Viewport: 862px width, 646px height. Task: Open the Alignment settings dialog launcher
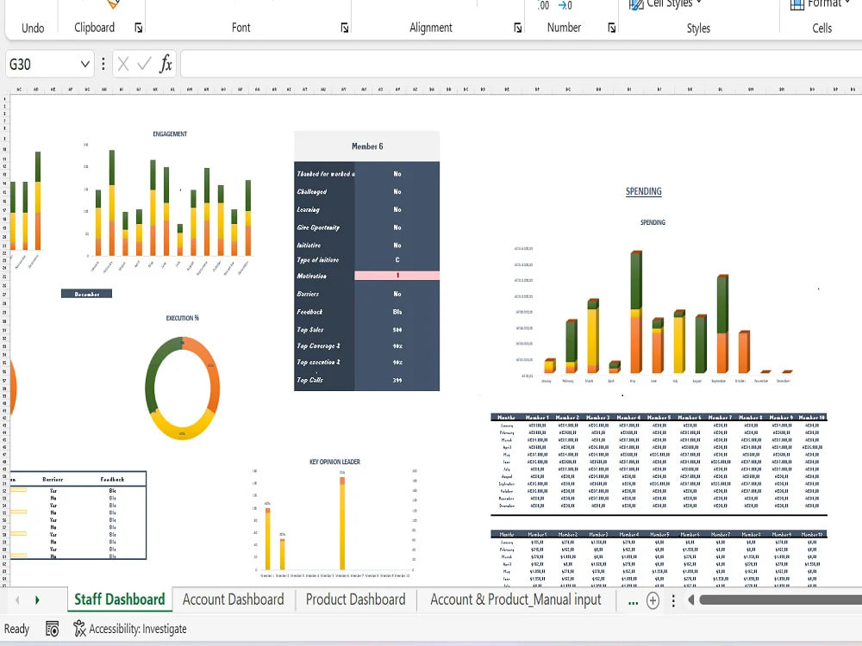(x=518, y=28)
